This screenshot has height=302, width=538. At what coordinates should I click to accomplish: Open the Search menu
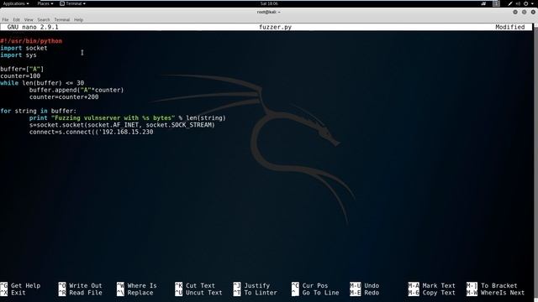pyautogui.click(x=44, y=20)
